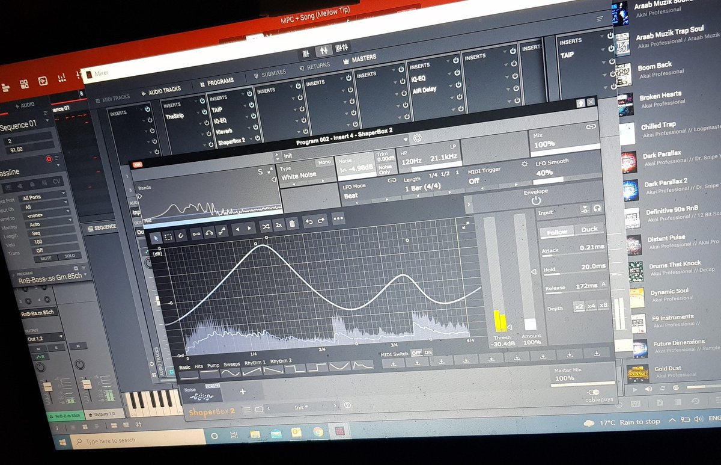Select the pointer tool in ShaperBox editor
The width and height of the screenshot is (721, 465).
click(156, 239)
